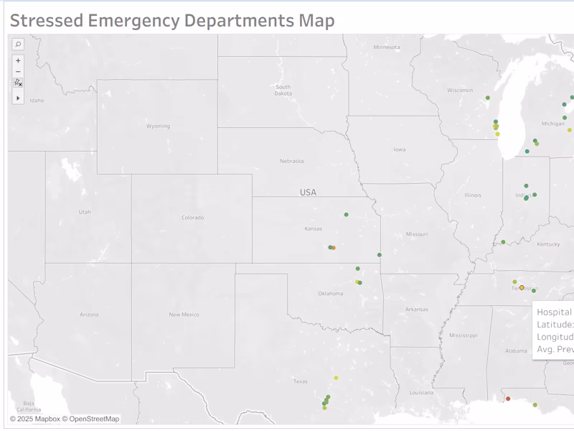
Task: Reset map with the pin-x button
Action: [18, 83]
